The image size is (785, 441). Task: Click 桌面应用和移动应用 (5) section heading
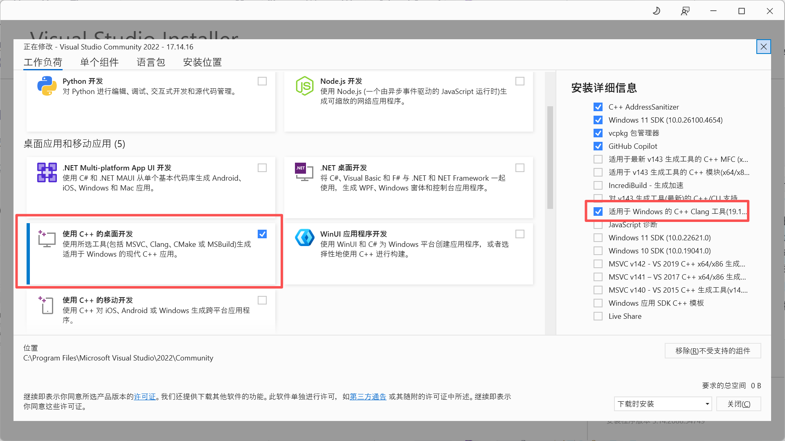tap(74, 144)
